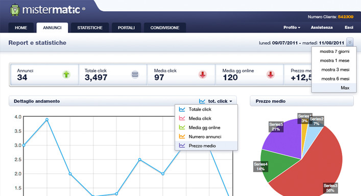
Task: Click the customer number 542309
Action: 346,17
